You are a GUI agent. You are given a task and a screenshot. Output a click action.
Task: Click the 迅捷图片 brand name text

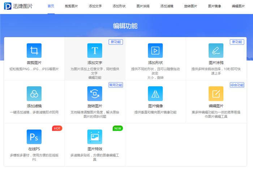[x=23, y=6]
